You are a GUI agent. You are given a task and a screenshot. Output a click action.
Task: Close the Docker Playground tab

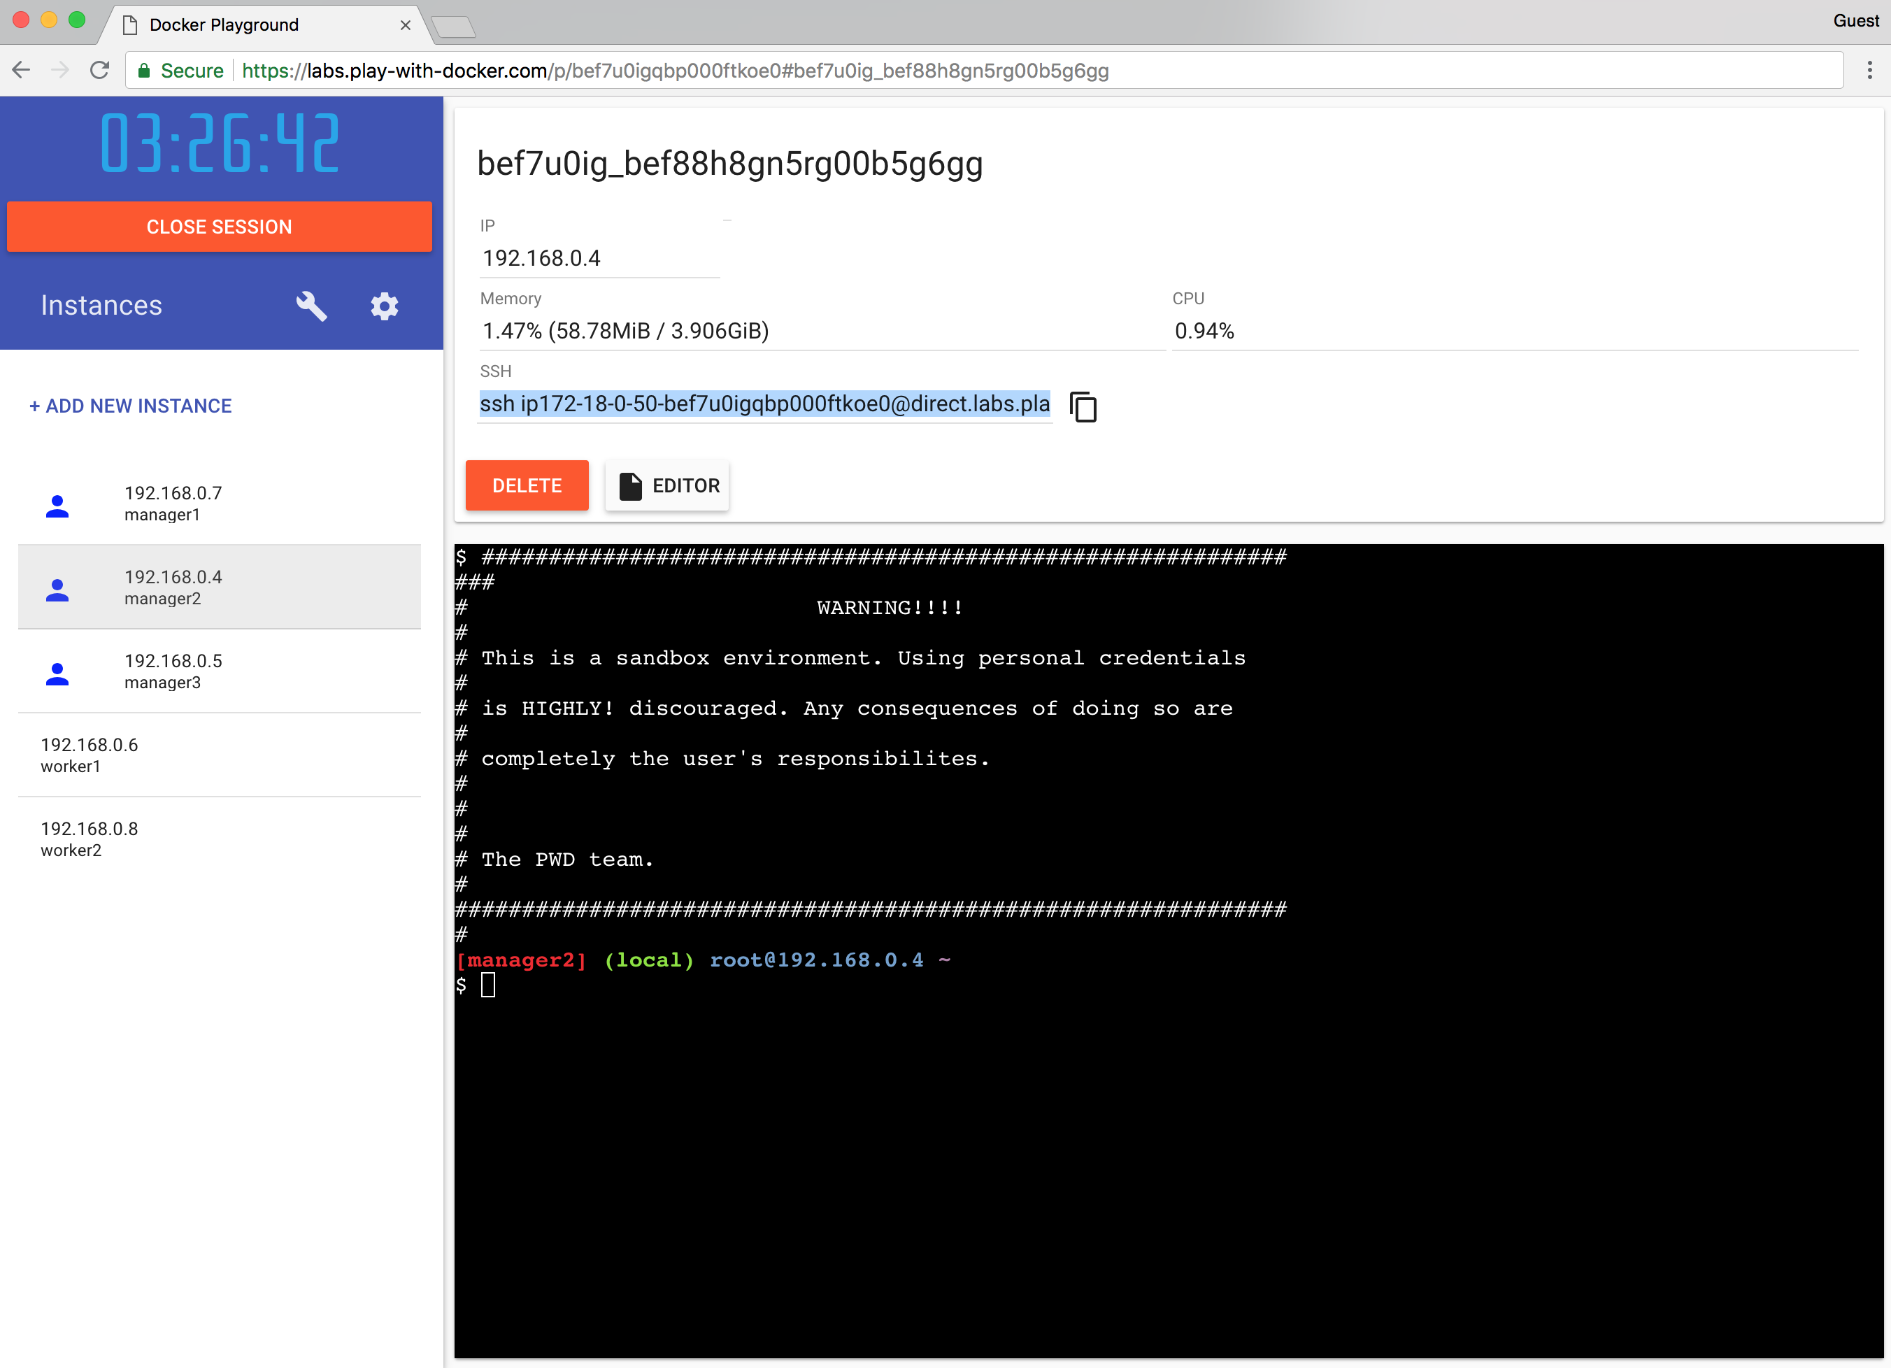[x=405, y=25]
